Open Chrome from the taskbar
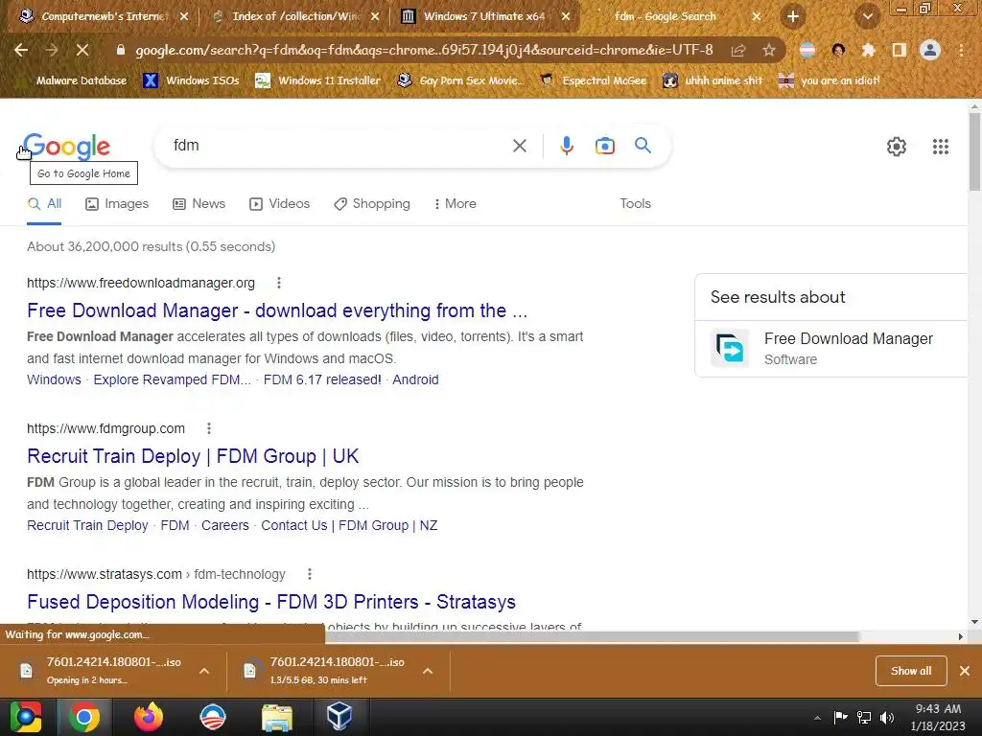This screenshot has height=736, width=982. (x=84, y=717)
